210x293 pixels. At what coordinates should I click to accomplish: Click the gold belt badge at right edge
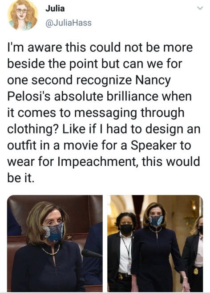196,271
